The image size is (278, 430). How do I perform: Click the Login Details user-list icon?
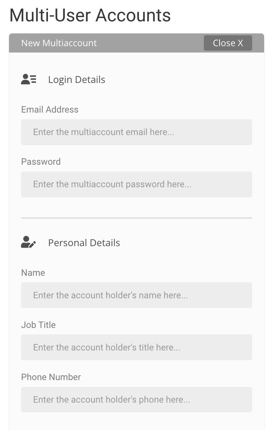(28, 79)
